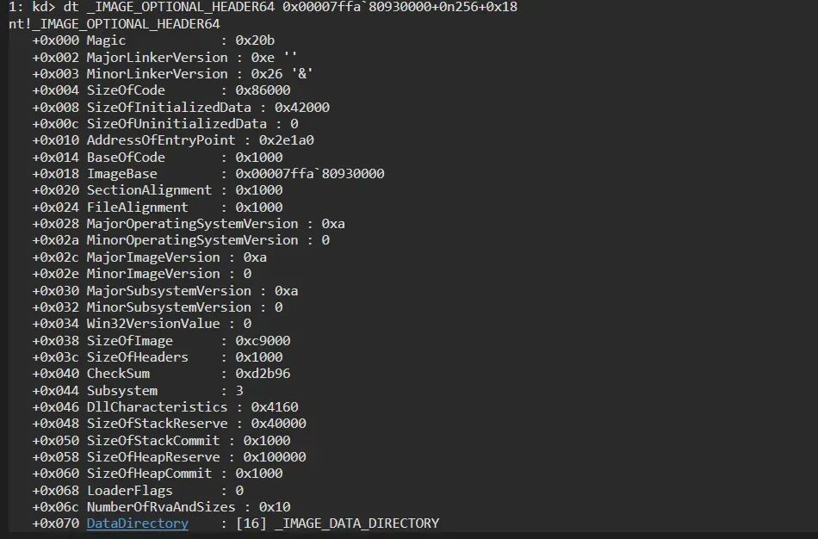
Task: Click the CheckSum value 0xd2b96
Action: pos(263,374)
